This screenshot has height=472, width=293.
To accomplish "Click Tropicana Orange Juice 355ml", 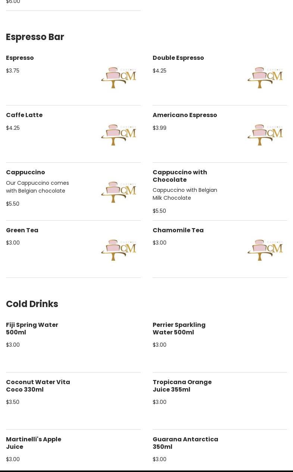I will [182, 386].
